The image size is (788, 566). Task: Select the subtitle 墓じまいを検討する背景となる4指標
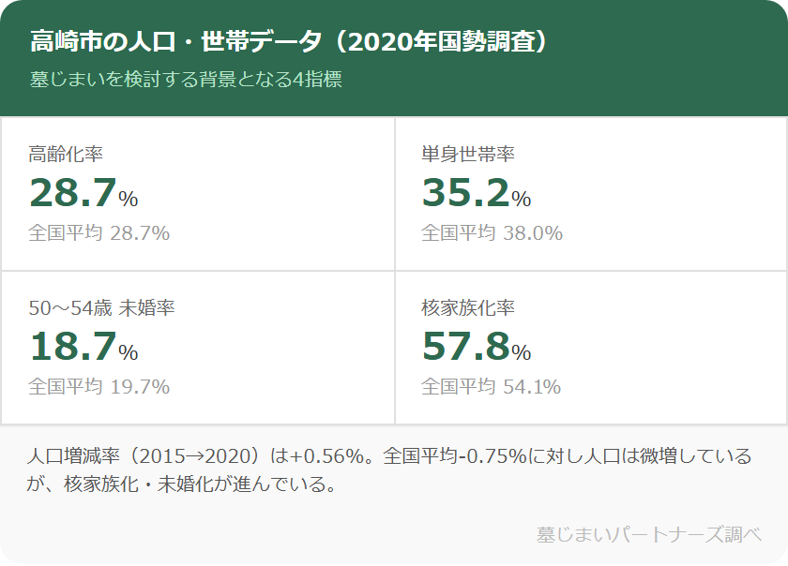pos(186,80)
